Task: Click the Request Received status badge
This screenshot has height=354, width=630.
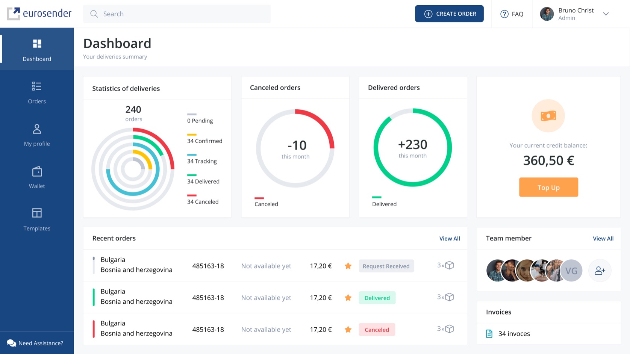Action: pos(386,266)
